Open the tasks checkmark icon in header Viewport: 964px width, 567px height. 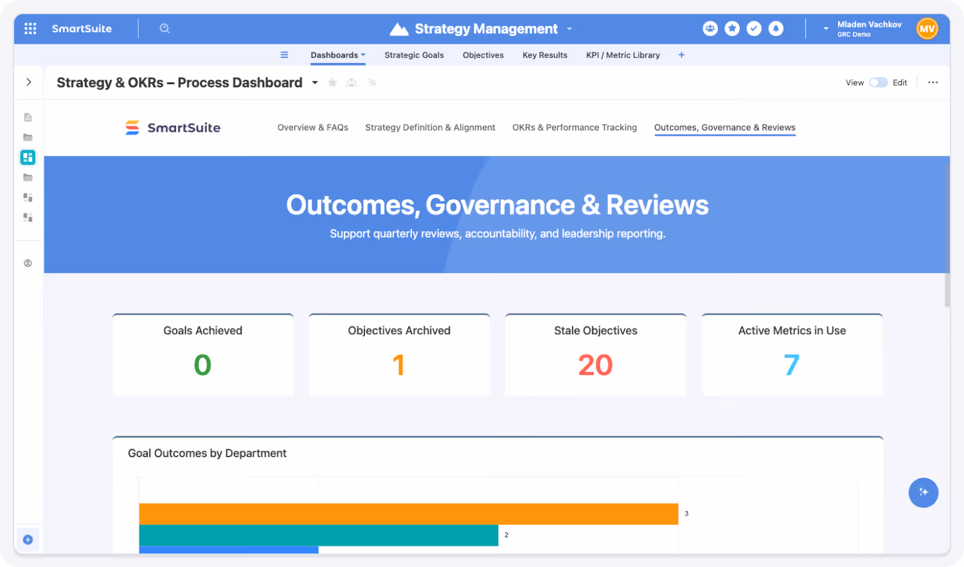pyautogui.click(x=754, y=28)
